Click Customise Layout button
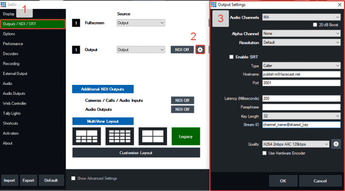The width and height of the screenshot is (345, 191). 136,153
